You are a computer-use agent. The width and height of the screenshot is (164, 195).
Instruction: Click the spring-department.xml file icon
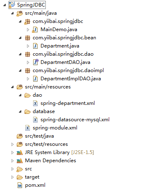click(35, 103)
